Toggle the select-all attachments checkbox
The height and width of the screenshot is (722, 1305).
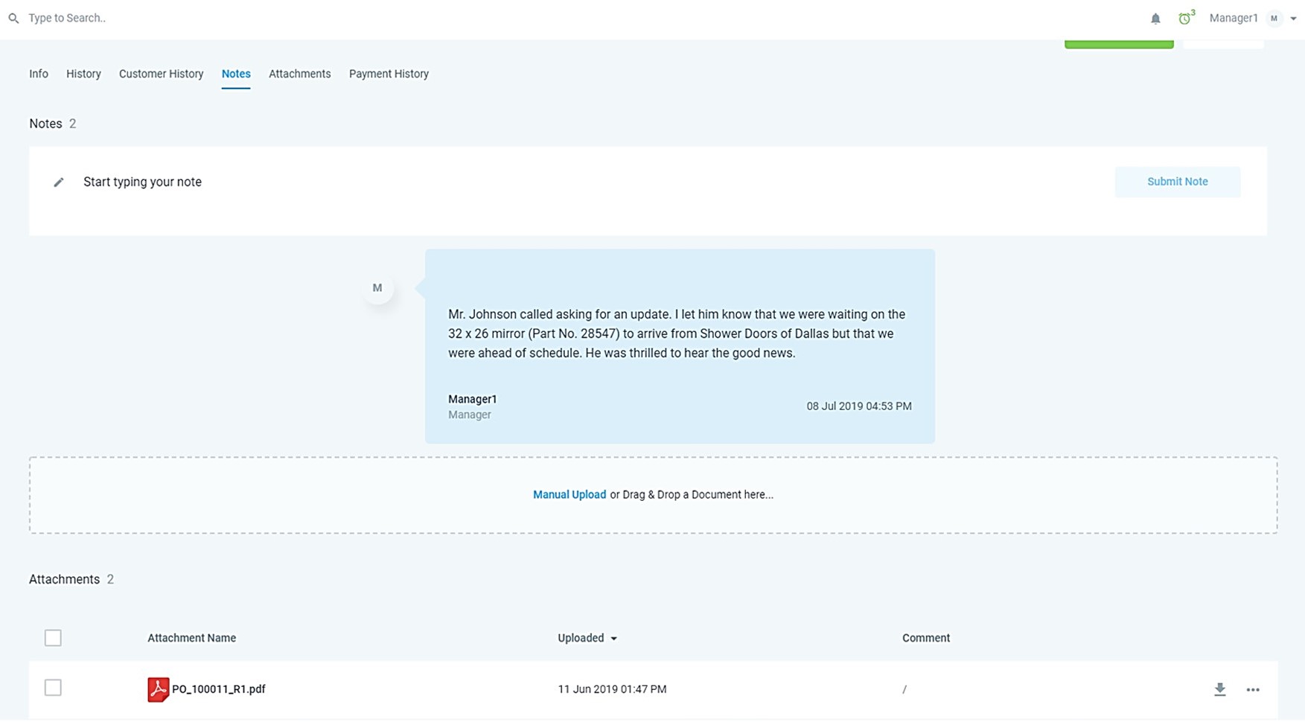coord(53,638)
